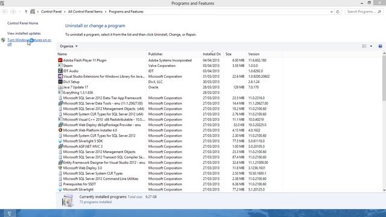Click the Entity Framework Designer icon

[60, 163]
